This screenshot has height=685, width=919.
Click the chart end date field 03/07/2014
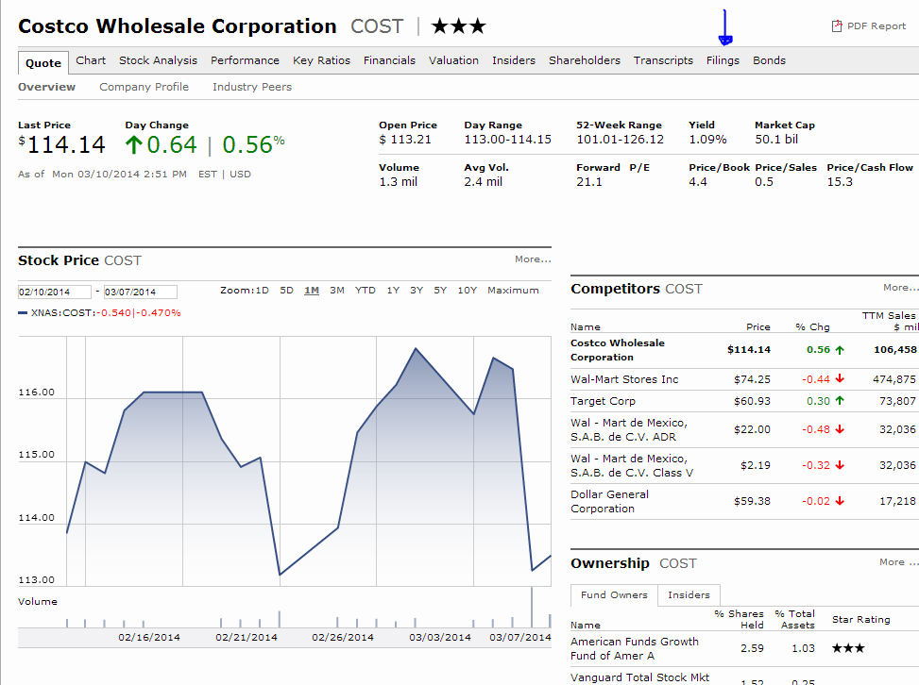[x=141, y=292]
